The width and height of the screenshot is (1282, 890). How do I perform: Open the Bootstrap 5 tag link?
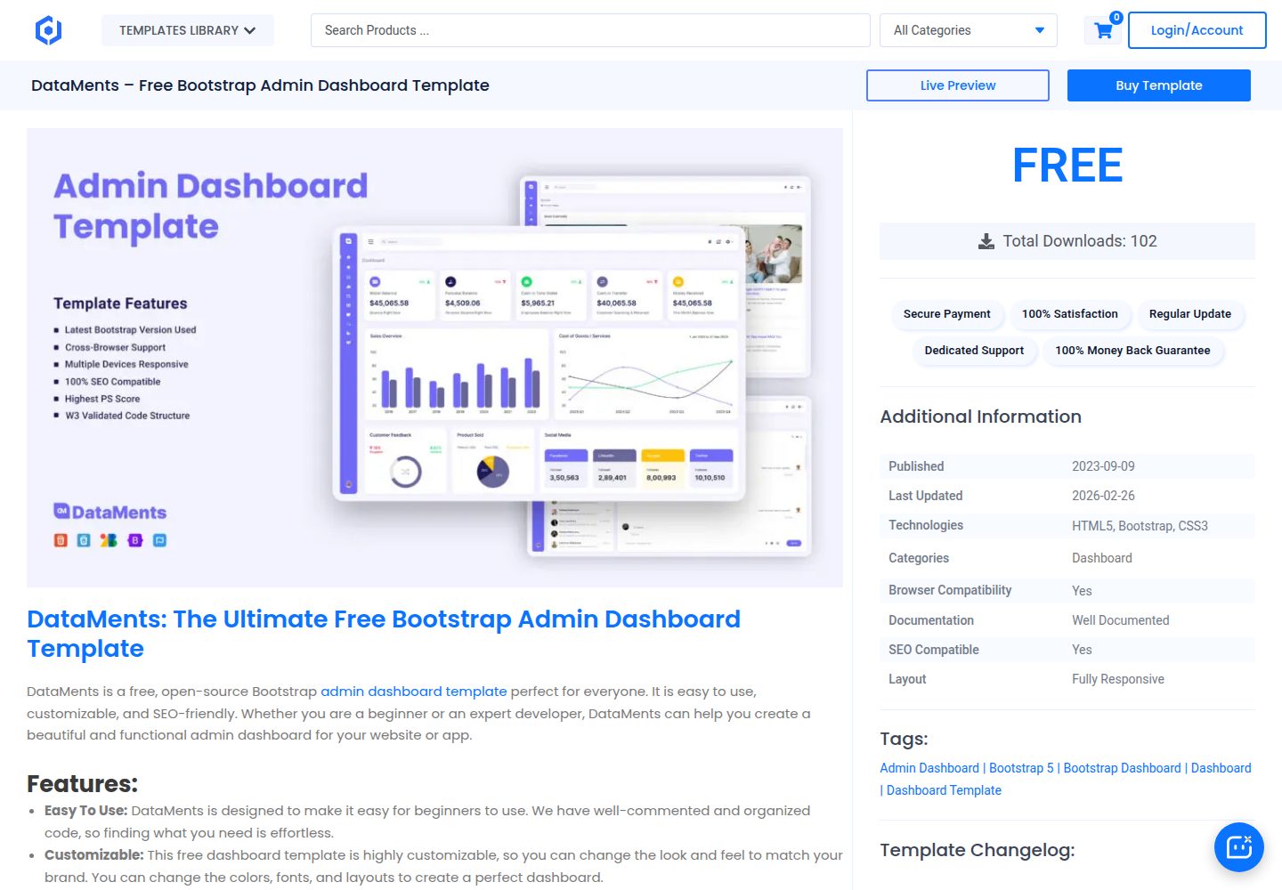(1021, 768)
